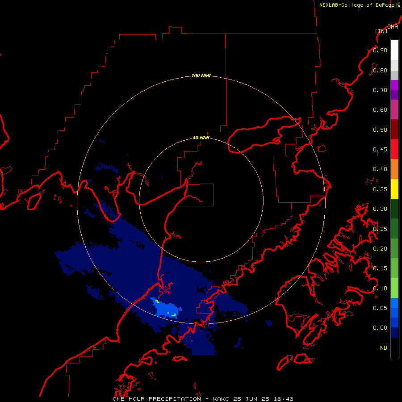Select the 0.30 legend value
402x402 pixels.
pyautogui.click(x=380, y=209)
